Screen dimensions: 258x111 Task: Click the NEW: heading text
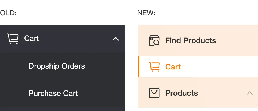146,13
